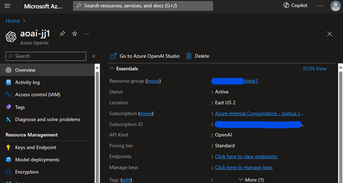
Task: Open Diagnose and solve problems
Action: click(47, 119)
